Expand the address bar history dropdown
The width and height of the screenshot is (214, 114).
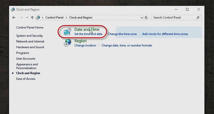coord(142,18)
